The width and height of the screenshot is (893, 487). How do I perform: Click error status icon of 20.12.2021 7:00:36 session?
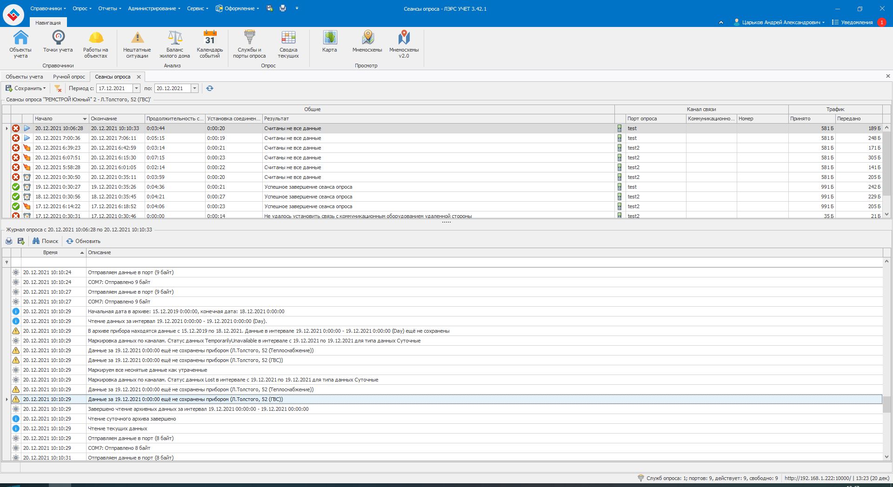click(x=16, y=138)
